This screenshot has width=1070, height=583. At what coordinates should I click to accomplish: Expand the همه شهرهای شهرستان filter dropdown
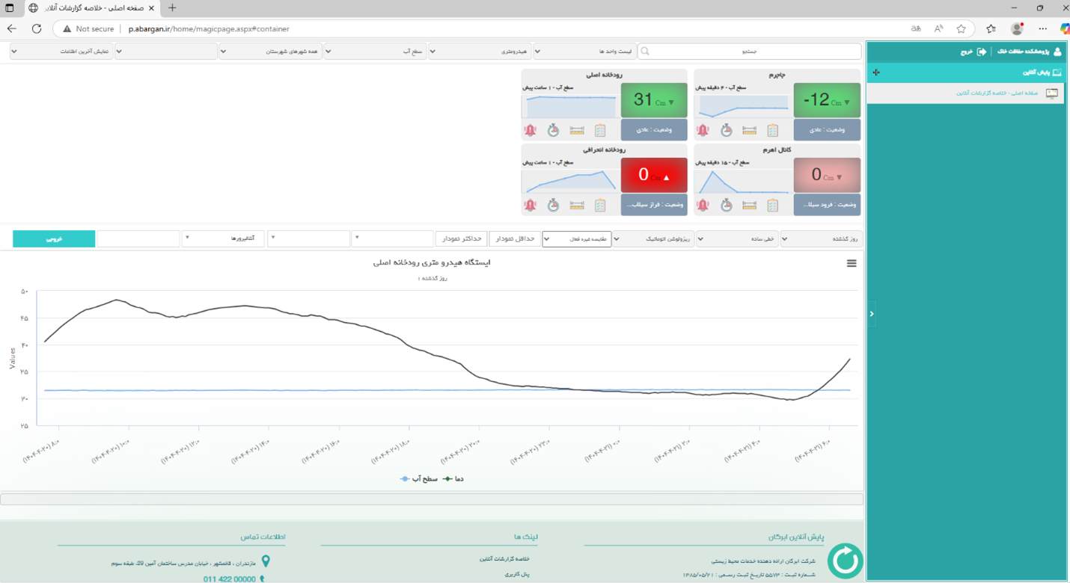click(271, 52)
